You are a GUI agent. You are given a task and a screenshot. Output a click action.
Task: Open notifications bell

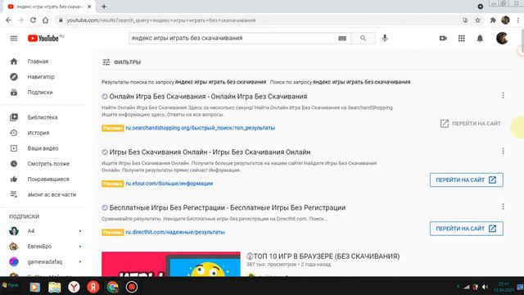480,39
